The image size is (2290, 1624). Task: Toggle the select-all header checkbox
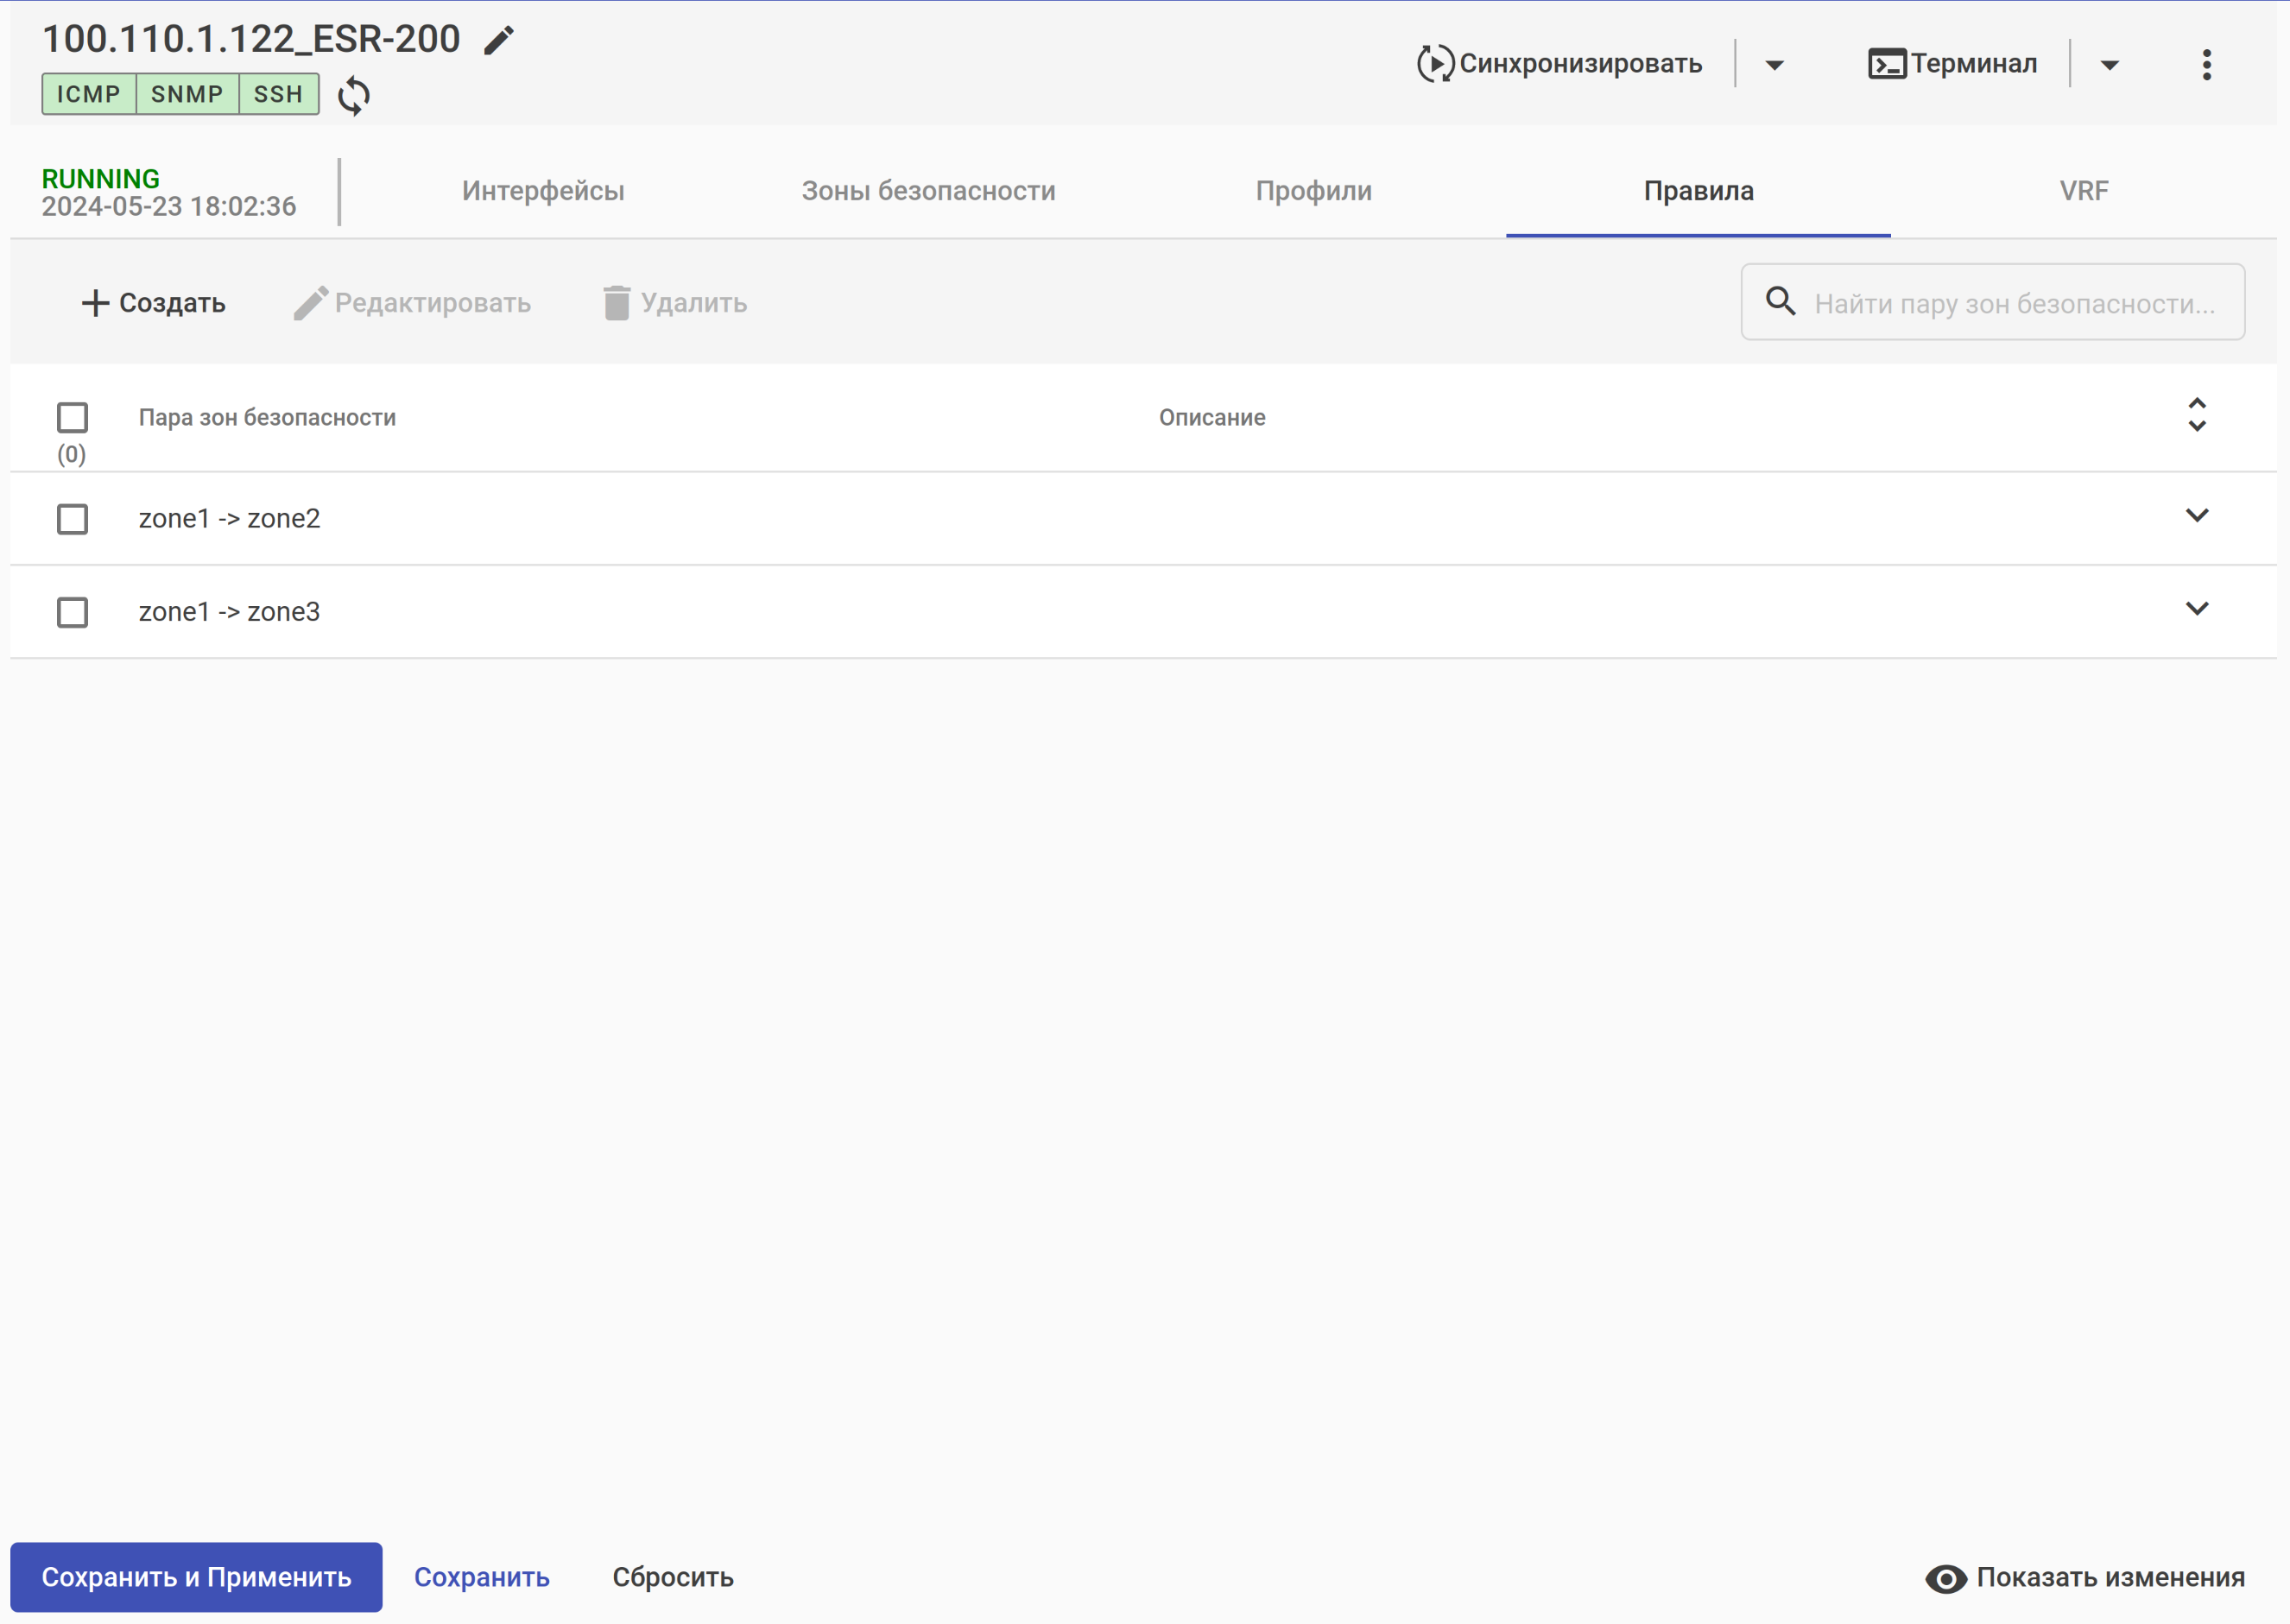72,417
